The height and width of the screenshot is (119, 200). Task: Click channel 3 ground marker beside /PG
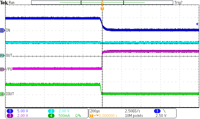2,69
